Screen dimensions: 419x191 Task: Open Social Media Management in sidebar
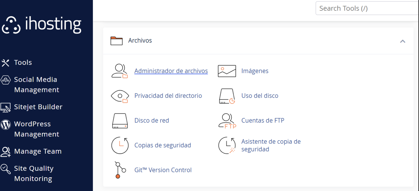(x=36, y=85)
